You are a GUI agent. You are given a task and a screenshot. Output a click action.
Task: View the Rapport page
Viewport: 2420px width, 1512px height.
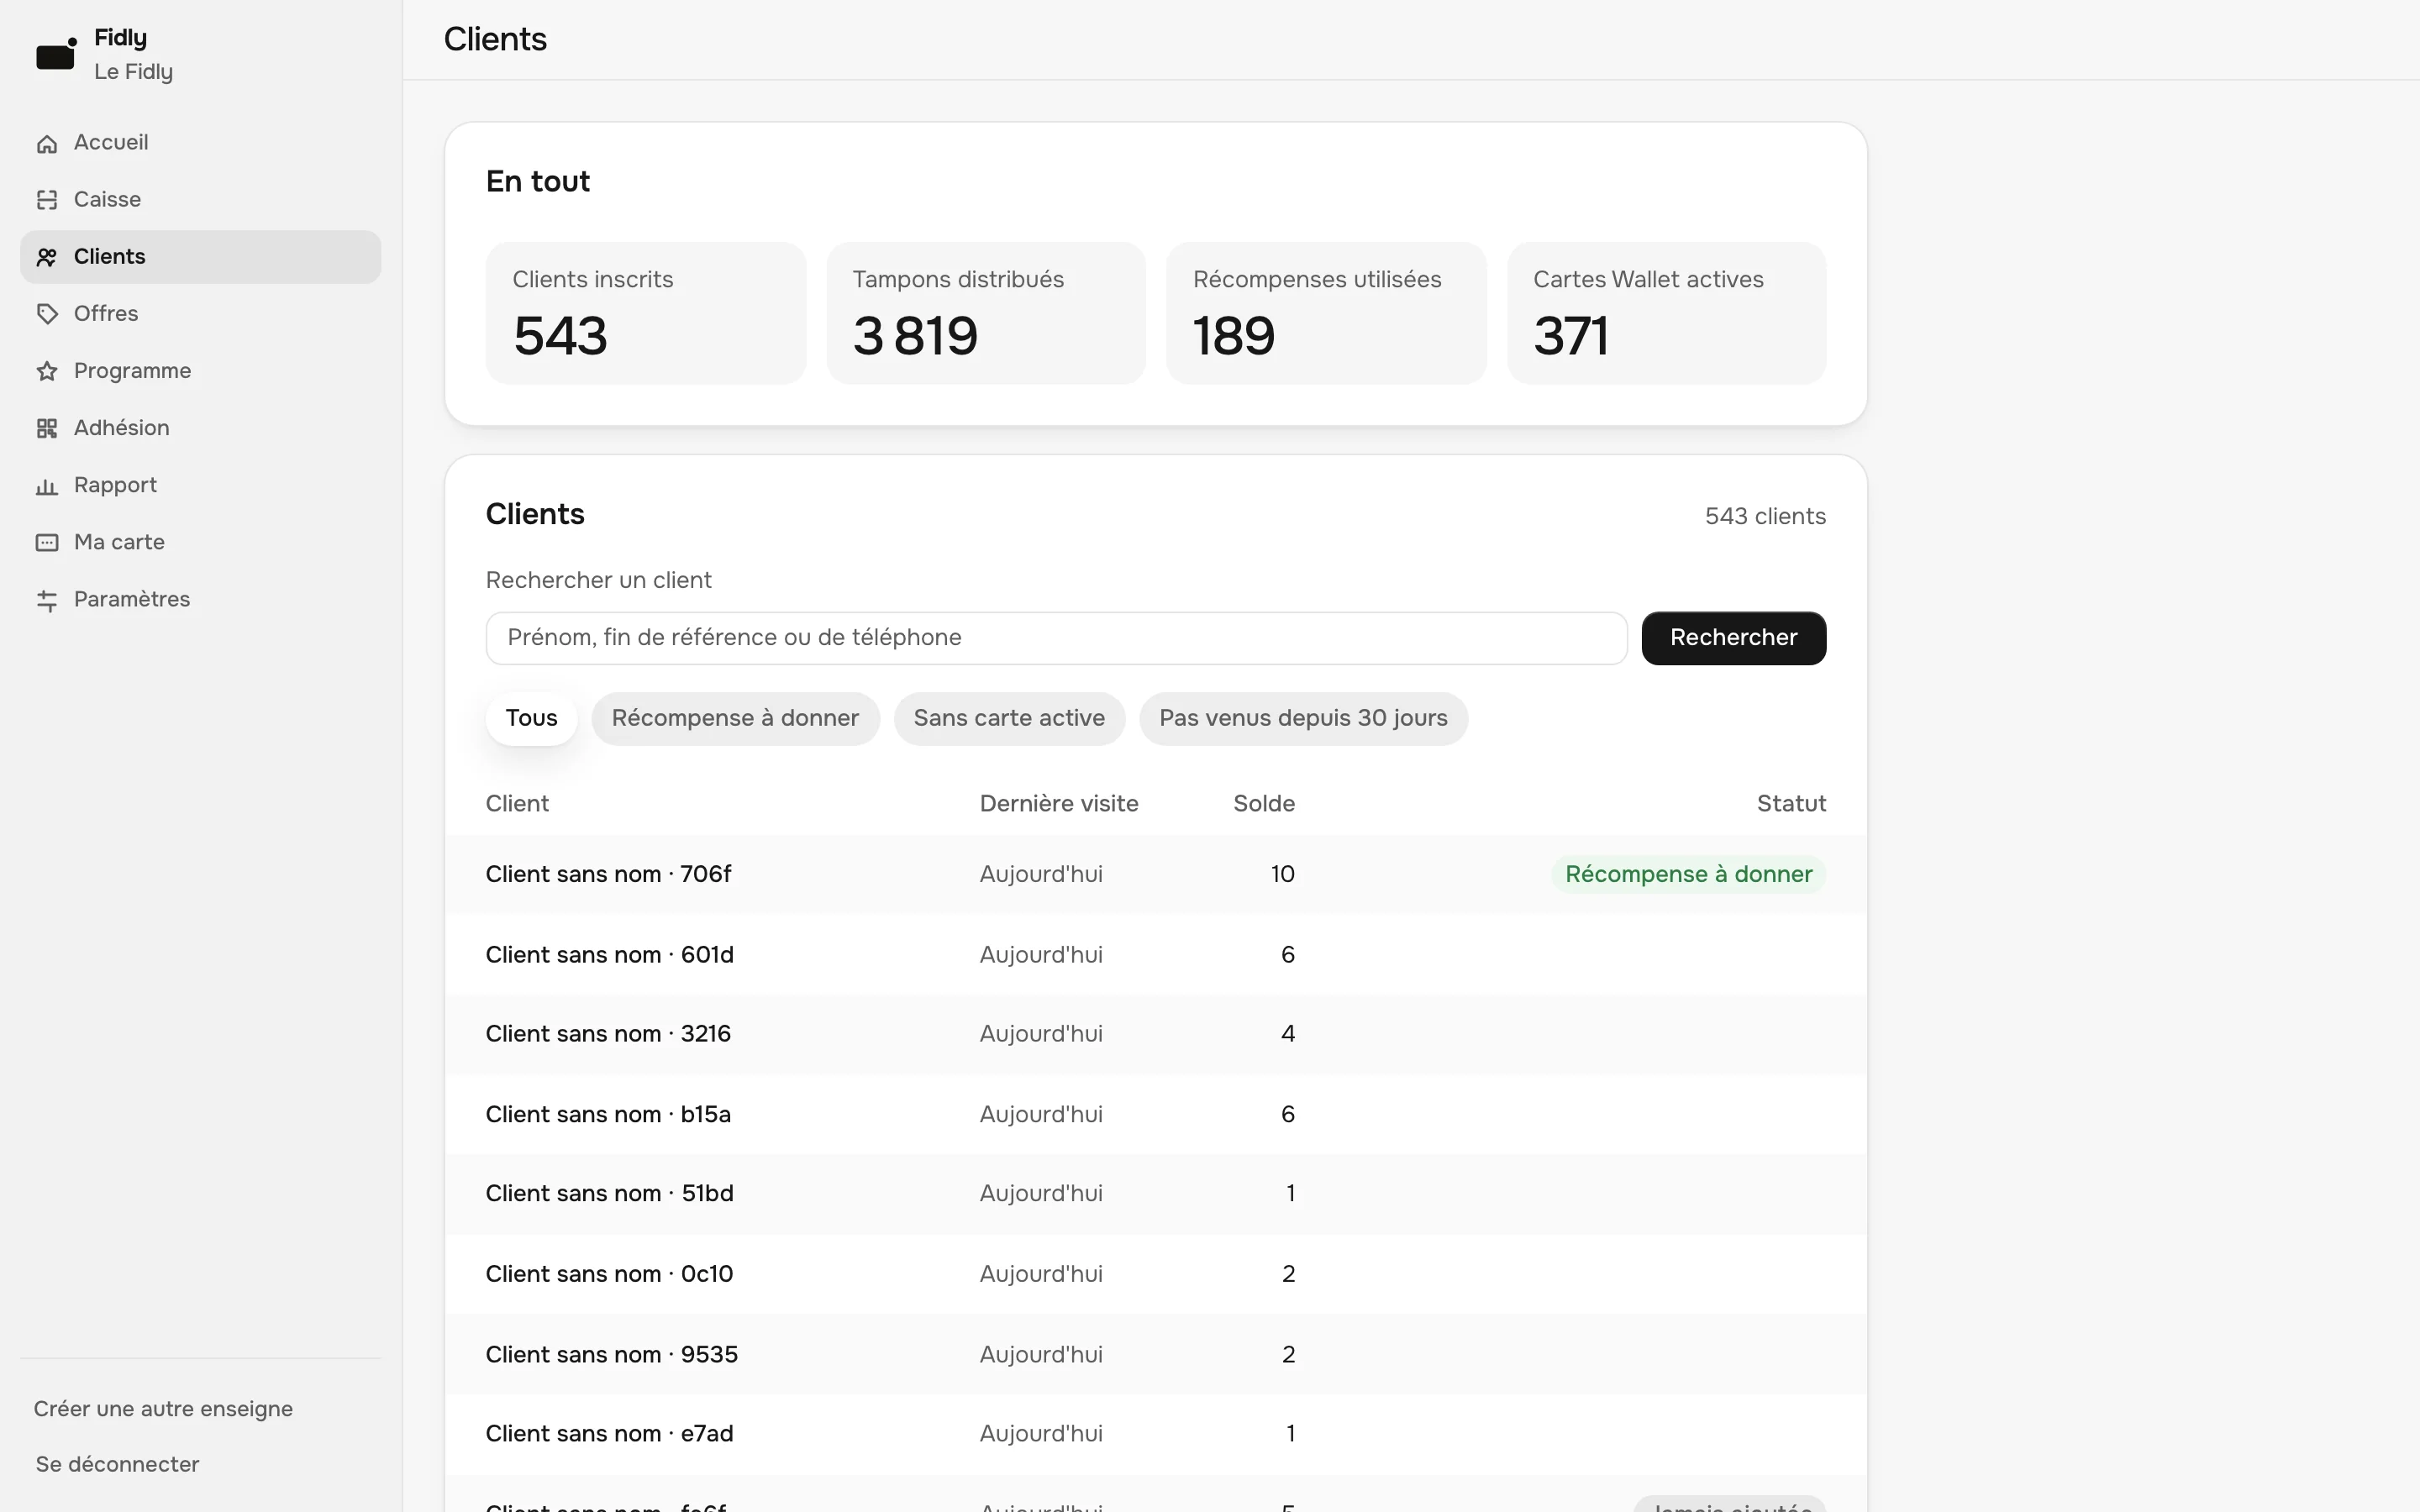click(x=200, y=485)
